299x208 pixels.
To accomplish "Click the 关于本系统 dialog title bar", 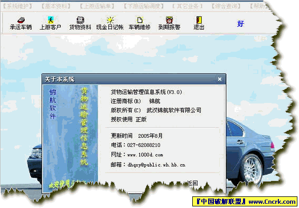I will click(134, 79).
